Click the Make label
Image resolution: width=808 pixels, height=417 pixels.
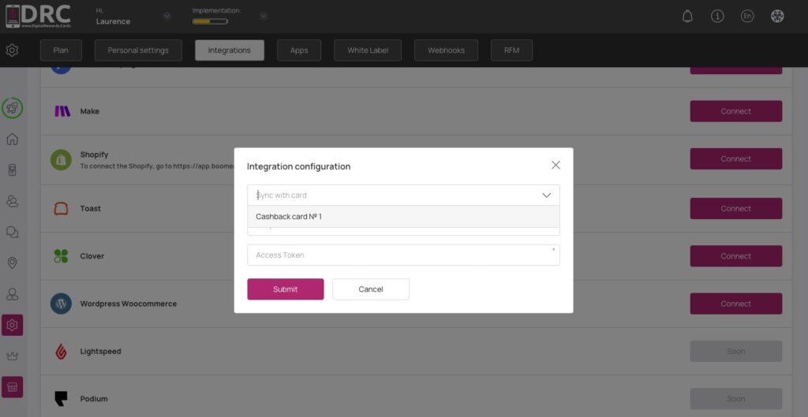[90, 111]
